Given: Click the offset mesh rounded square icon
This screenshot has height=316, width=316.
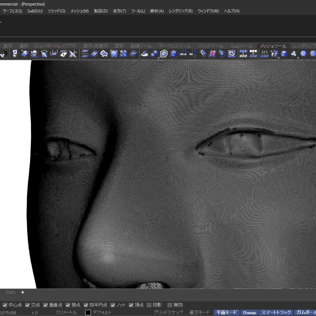Looking at the screenshot, I should point(164,54).
